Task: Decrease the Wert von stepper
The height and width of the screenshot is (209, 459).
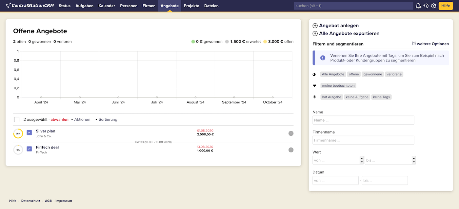Action: (362, 162)
